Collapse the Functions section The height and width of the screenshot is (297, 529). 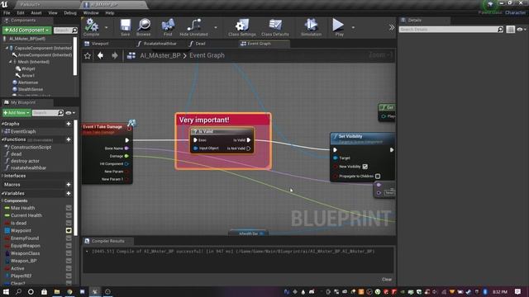tap(2, 139)
